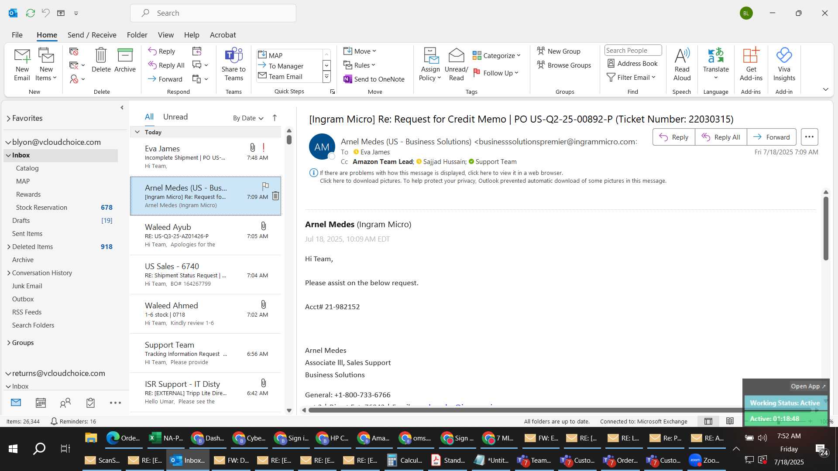
Task: Click the Undo arrow in title bar
Action: (x=46, y=13)
